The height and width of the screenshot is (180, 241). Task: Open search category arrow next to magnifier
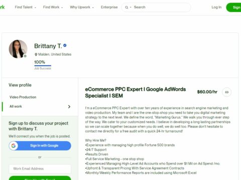coord(131,7)
